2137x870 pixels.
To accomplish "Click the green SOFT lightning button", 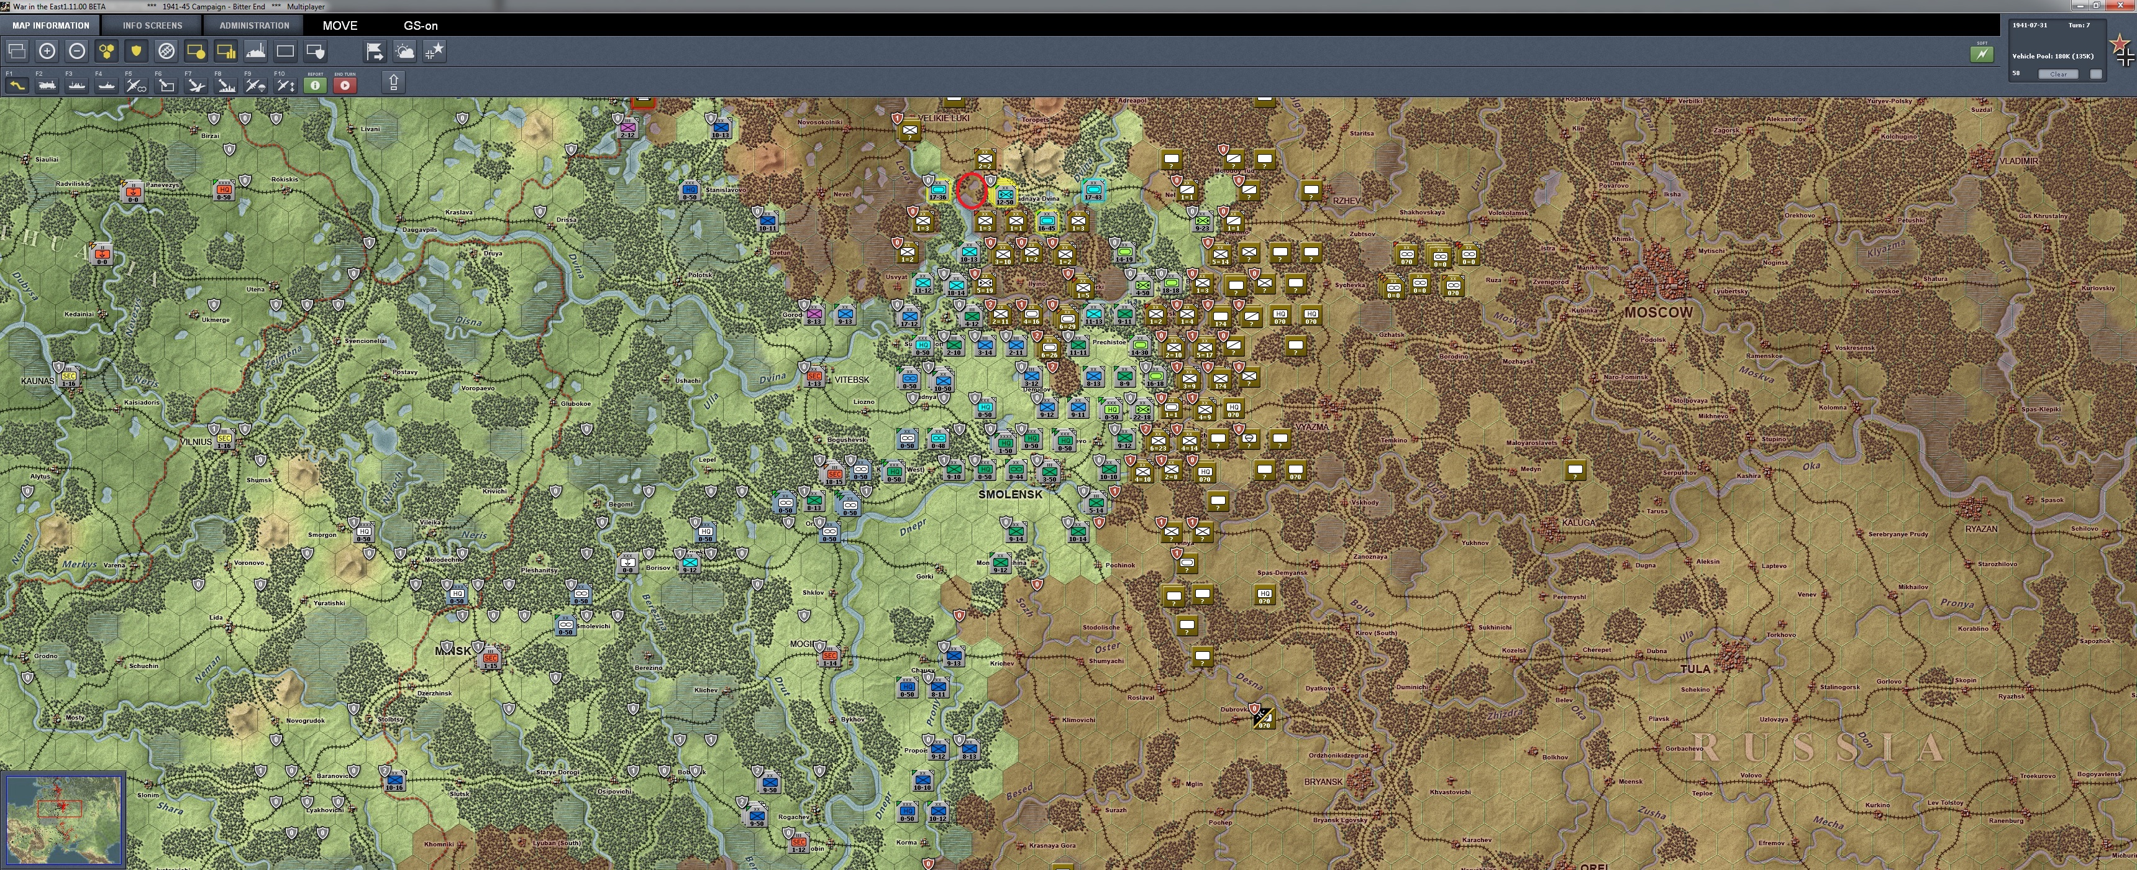I will pos(1982,54).
